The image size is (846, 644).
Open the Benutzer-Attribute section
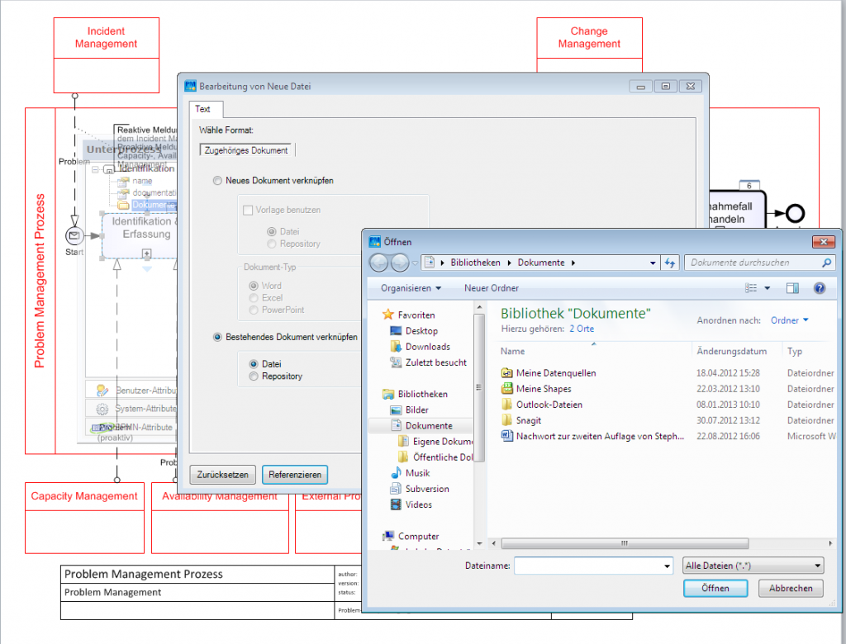tap(131, 390)
